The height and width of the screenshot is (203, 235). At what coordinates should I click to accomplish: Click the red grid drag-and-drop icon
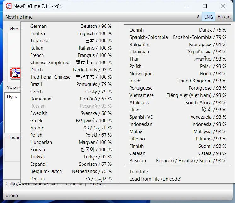[x=15, y=73]
